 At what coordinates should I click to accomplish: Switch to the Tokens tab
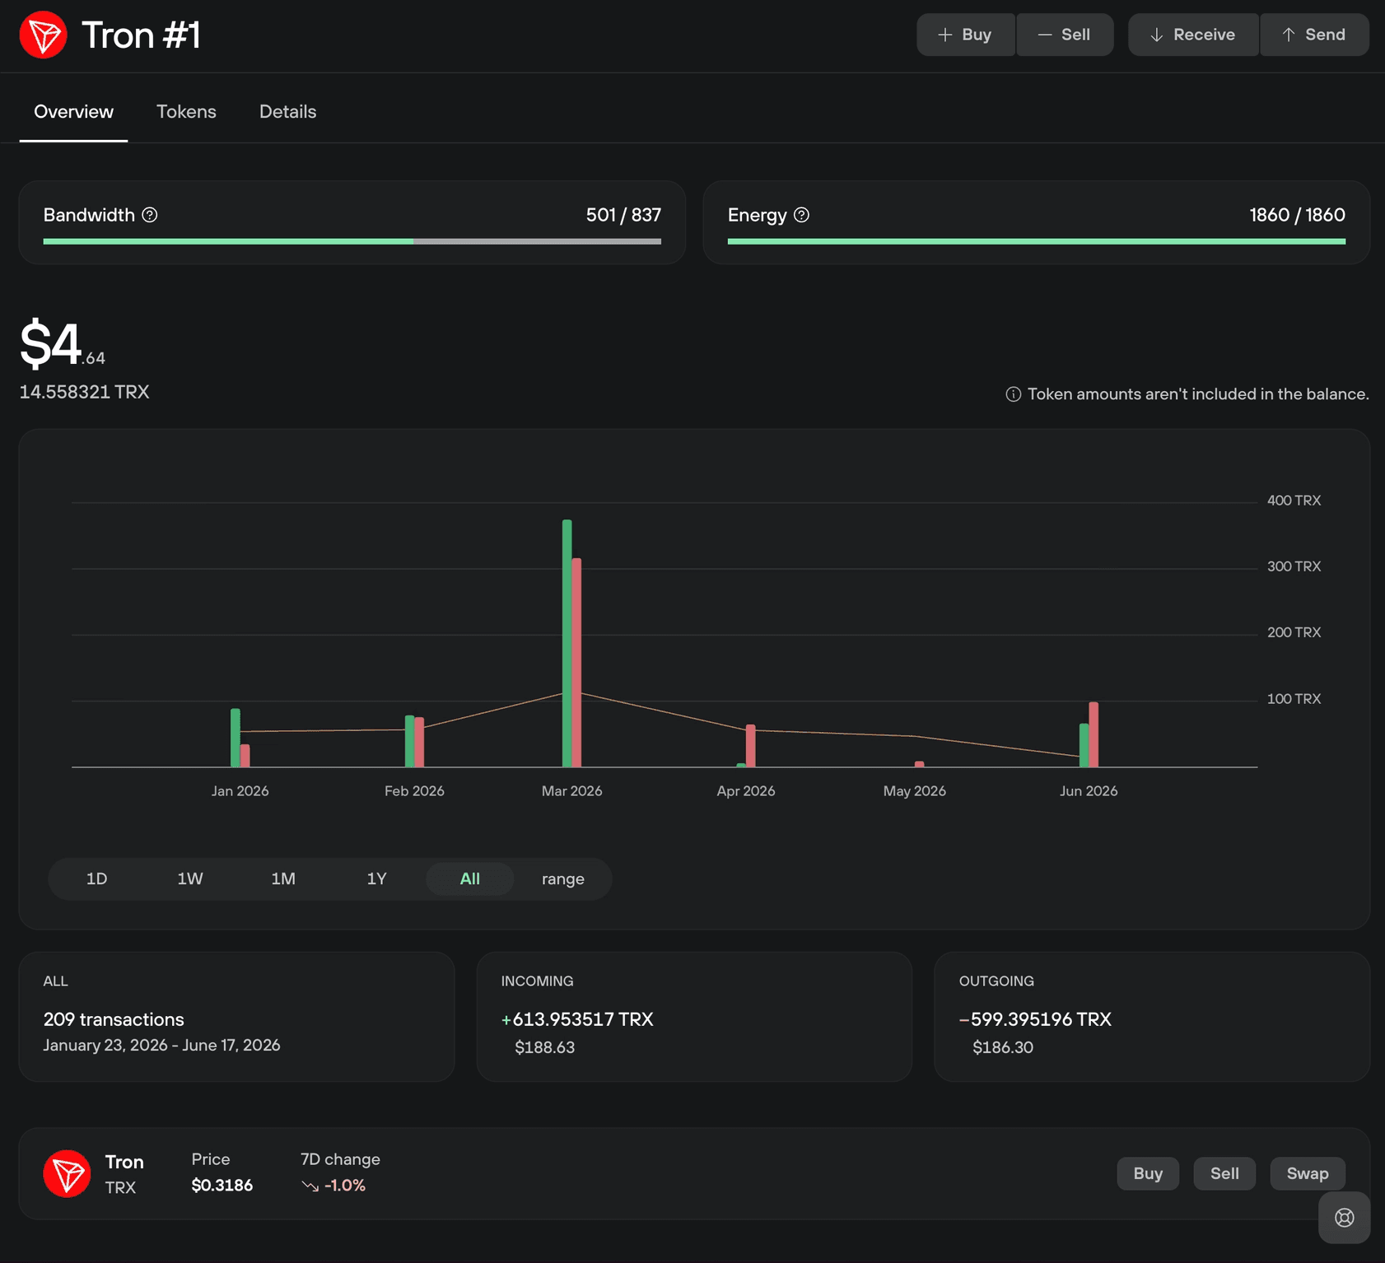point(186,112)
